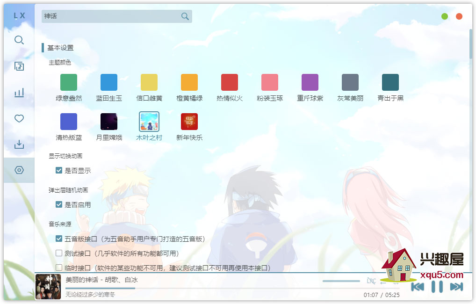Click the LX logo in the sidebar
The height and width of the screenshot is (304, 476).
click(x=19, y=16)
